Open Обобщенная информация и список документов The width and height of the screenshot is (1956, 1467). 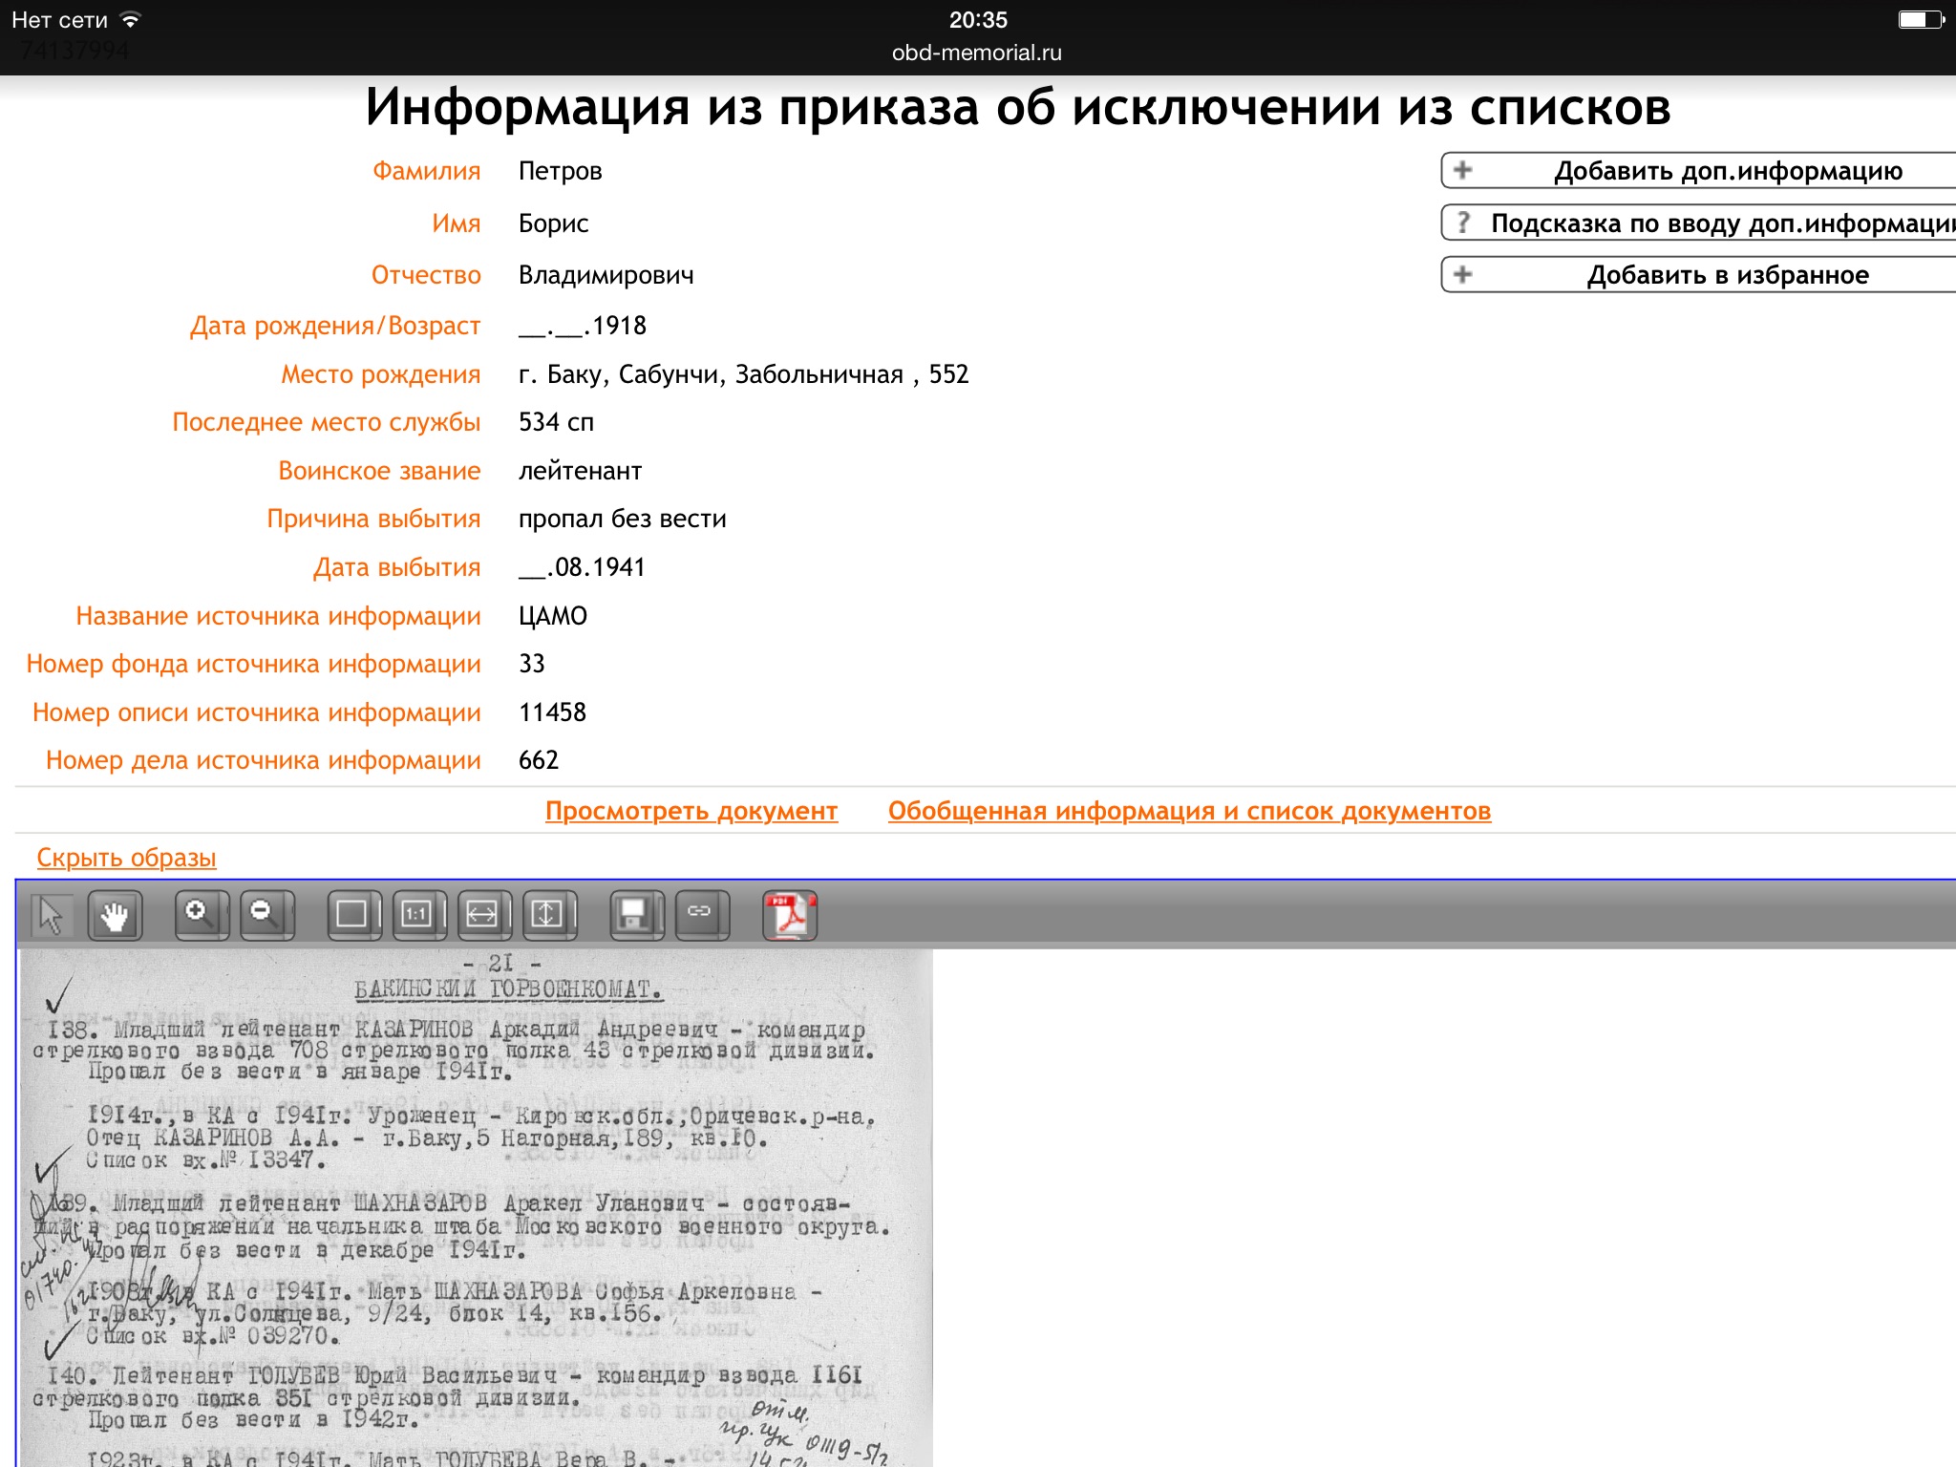[1188, 811]
